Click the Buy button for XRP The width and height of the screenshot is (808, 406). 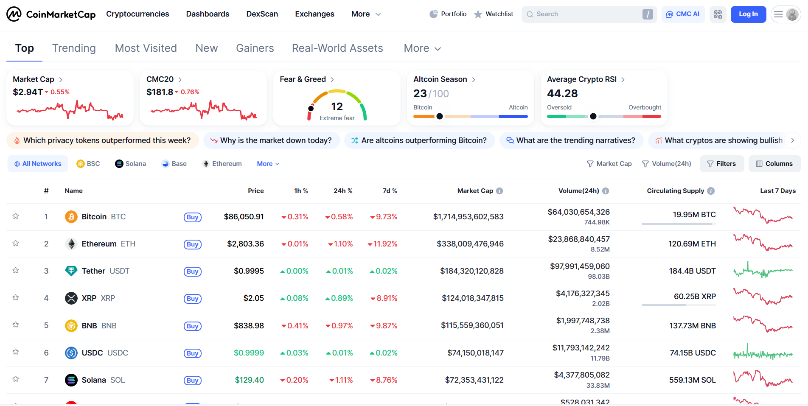click(x=193, y=299)
